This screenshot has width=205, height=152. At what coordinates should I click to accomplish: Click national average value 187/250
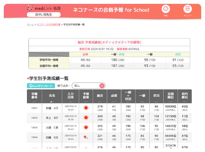[118, 66]
